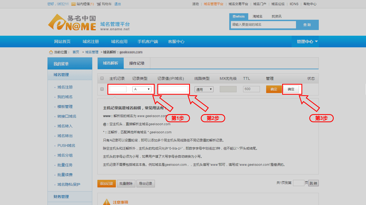Click the orange 添加记录 button

click(106, 184)
